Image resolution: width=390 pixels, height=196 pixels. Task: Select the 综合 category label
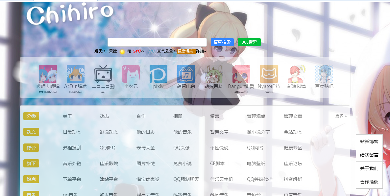[31, 147]
